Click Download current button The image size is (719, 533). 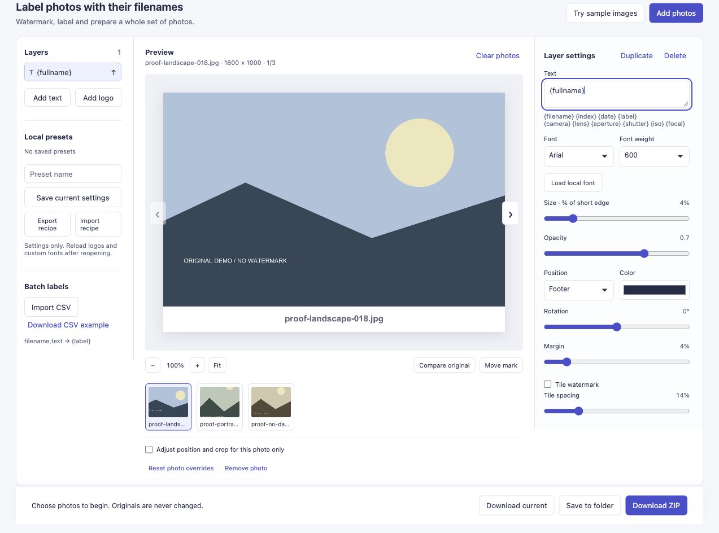tap(517, 505)
